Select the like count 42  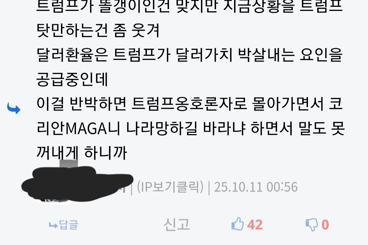[x=255, y=225]
